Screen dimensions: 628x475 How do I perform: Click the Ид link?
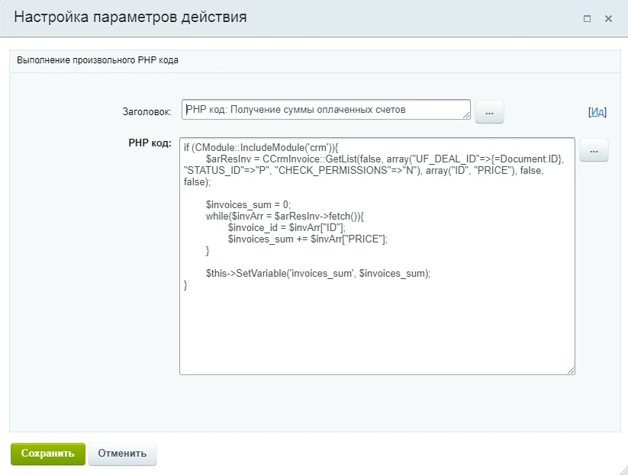(597, 111)
